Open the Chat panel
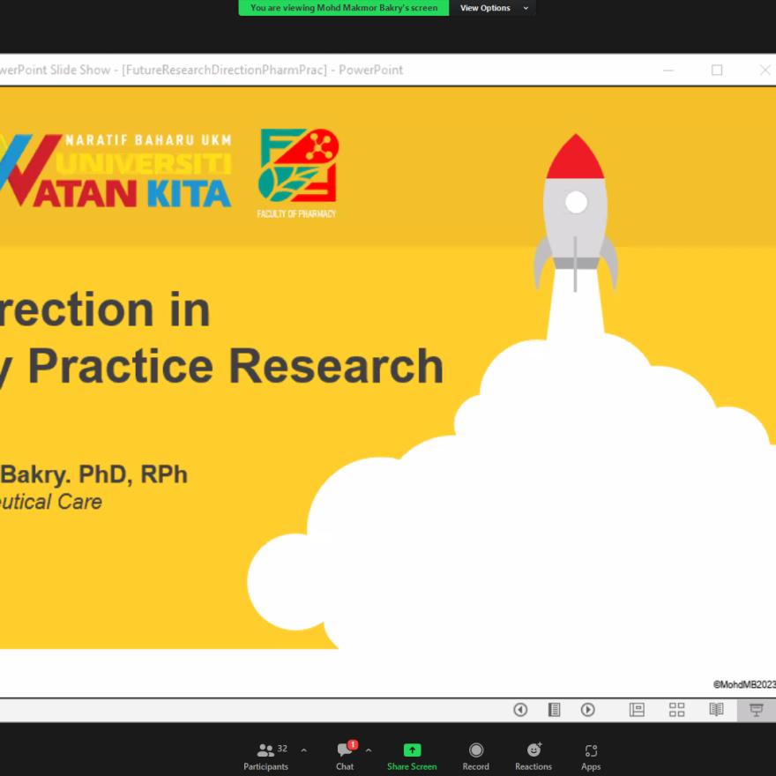The width and height of the screenshot is (776, 776). pyautogui.click(x=345, y=756)
